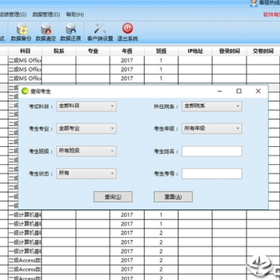The image size is (280, 280).
Task: Click the 登录时间 column header
Action: (x=229, y=51)
